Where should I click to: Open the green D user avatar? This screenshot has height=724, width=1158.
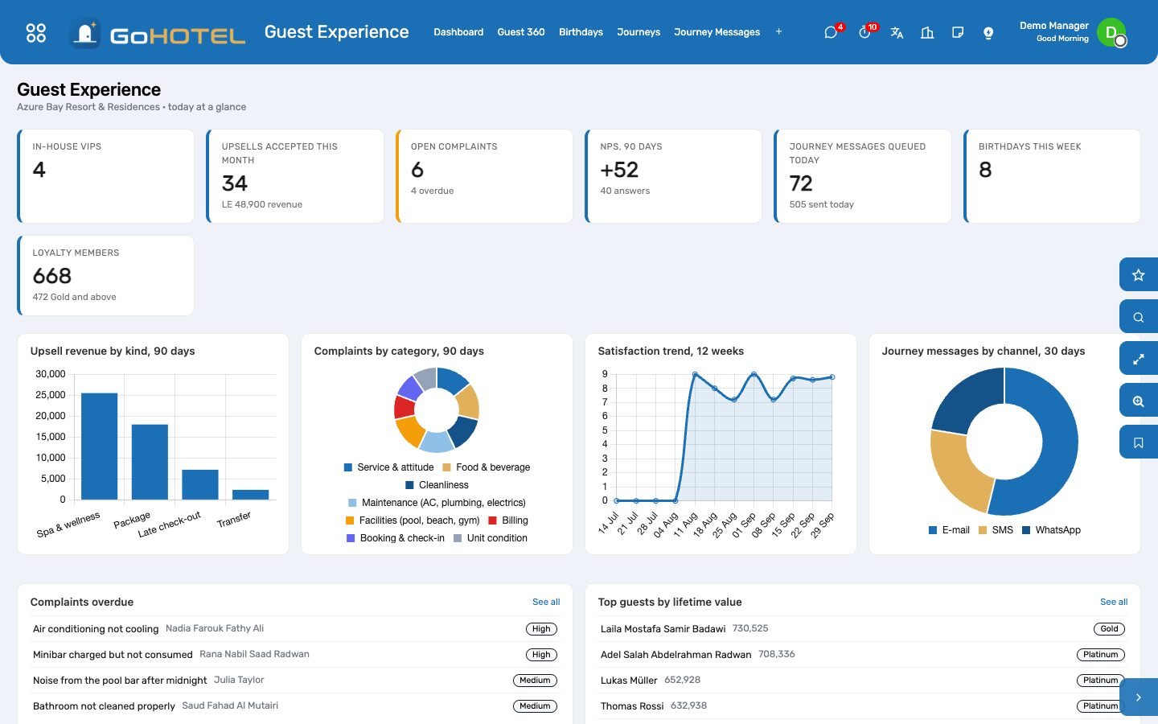1111,32
